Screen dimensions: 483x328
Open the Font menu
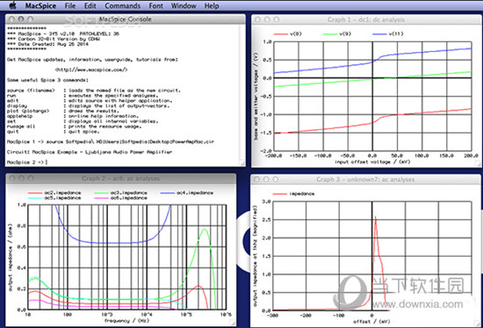coord(155,6)
